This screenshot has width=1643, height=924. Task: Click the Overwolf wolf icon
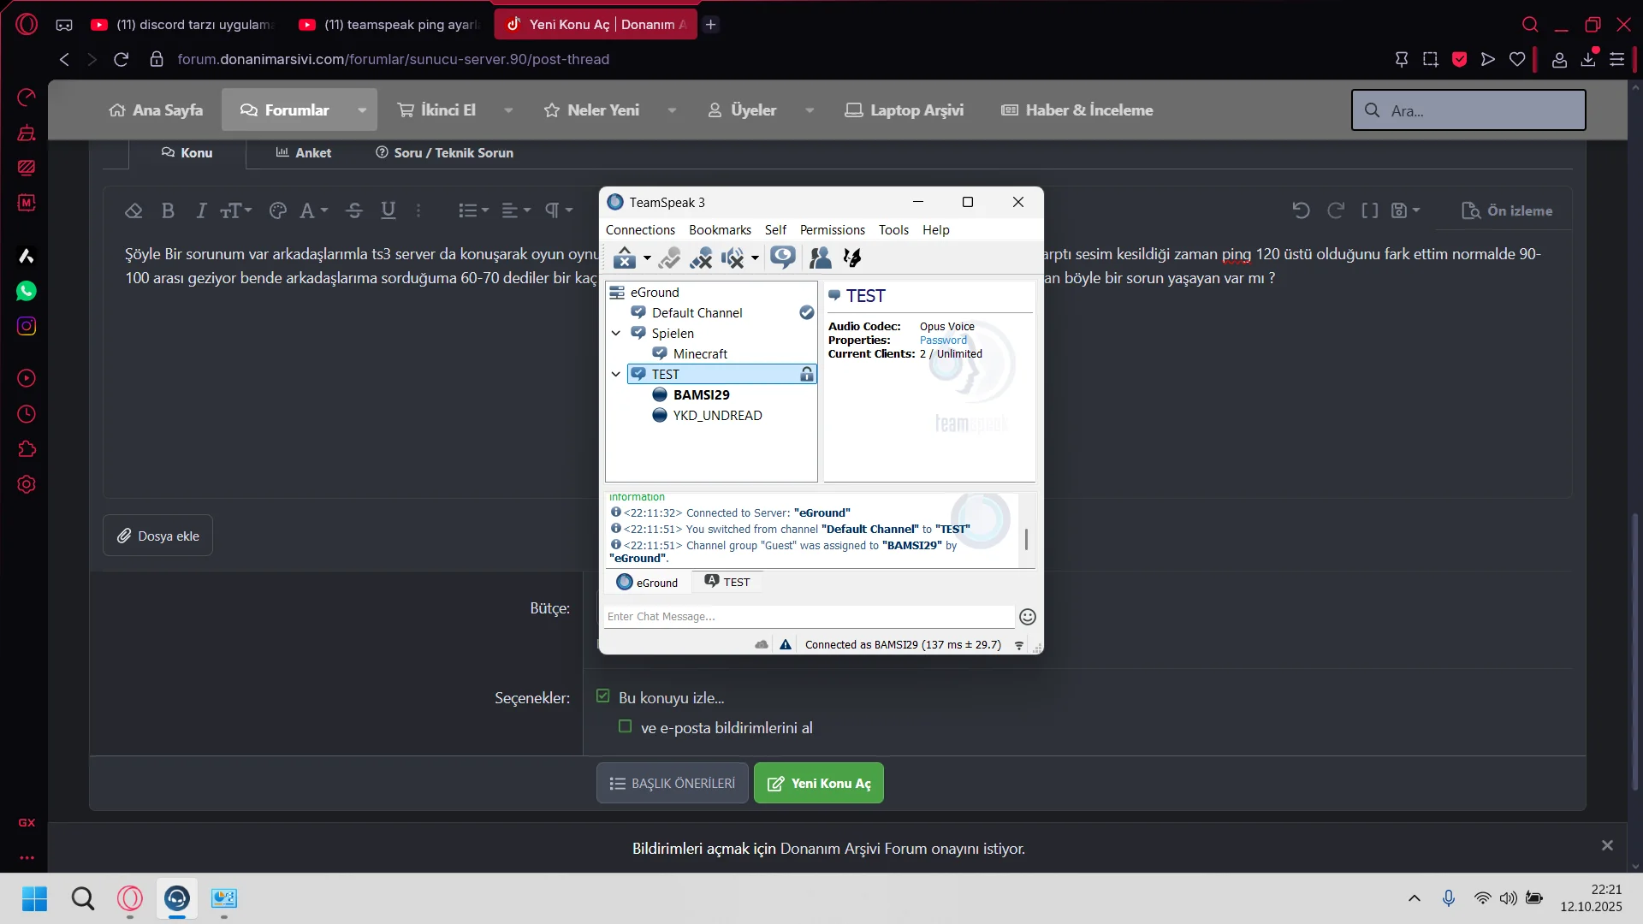point(852,258)
